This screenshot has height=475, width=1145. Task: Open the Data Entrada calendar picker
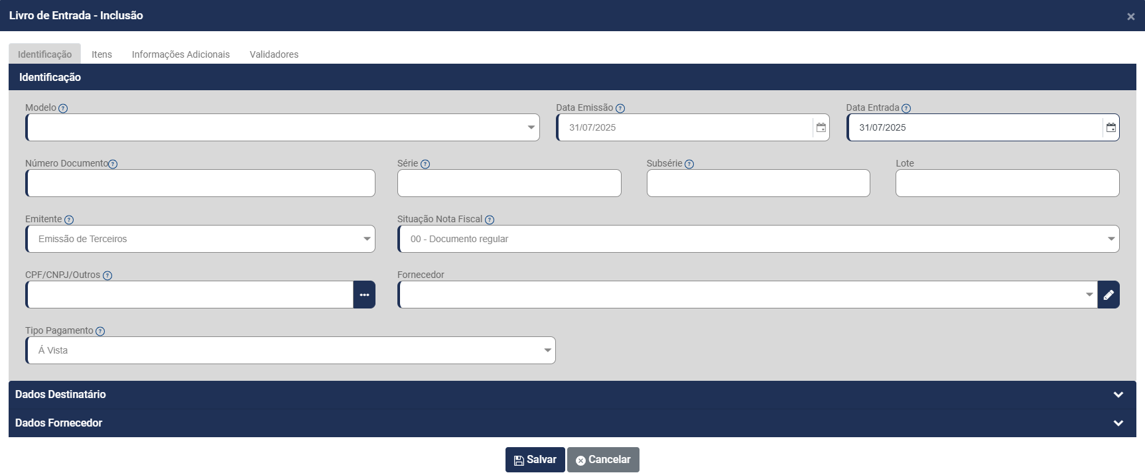1111,127
